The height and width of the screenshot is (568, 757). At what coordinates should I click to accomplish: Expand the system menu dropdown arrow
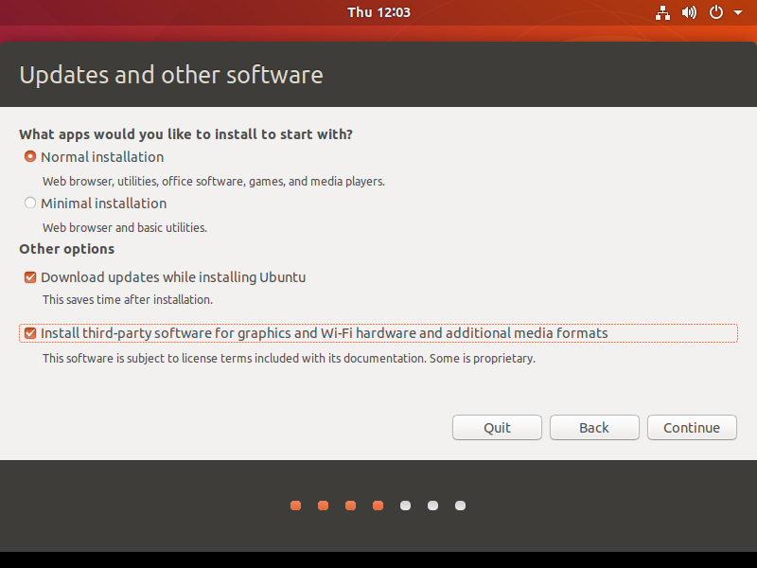(x=738, y=12)
